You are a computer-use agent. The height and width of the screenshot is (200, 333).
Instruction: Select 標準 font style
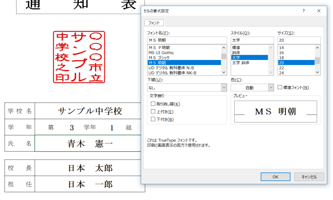(249, 47)
